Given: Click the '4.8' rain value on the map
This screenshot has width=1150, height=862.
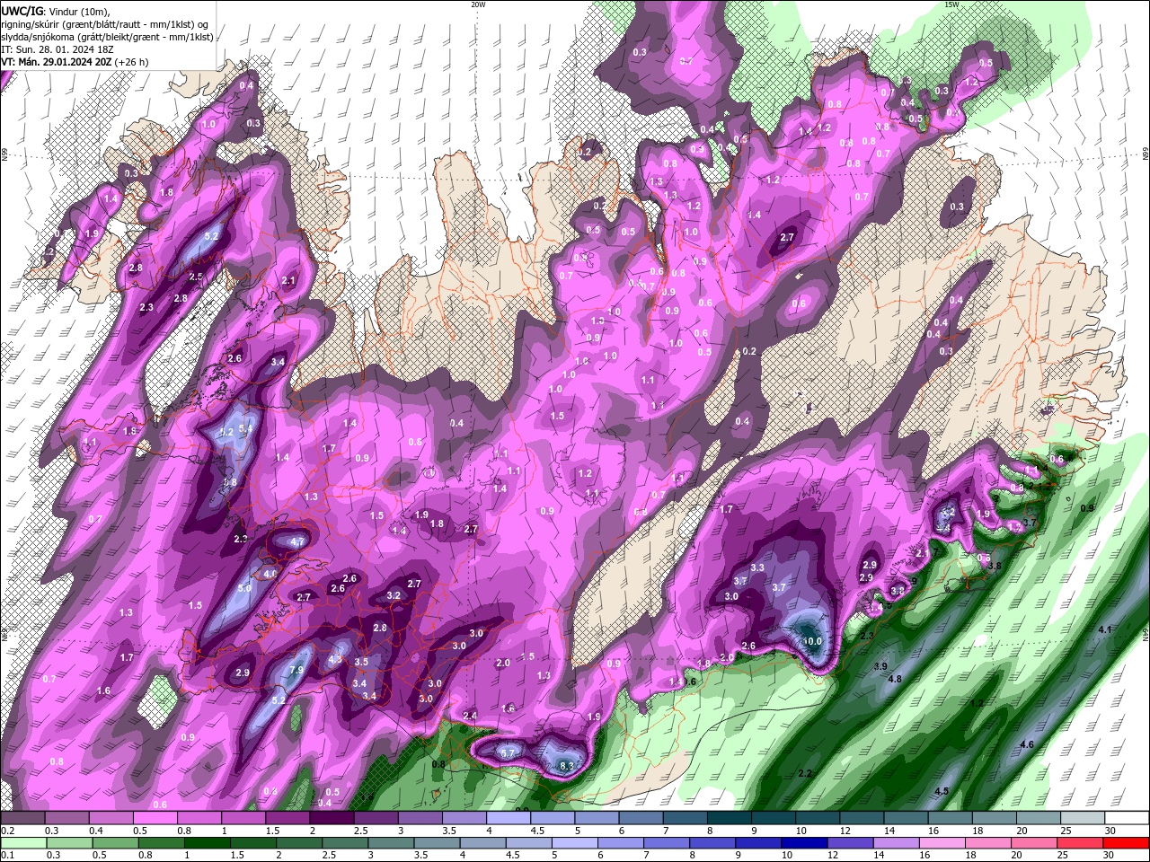Looking at the screenshot, I should pos(895,680).
